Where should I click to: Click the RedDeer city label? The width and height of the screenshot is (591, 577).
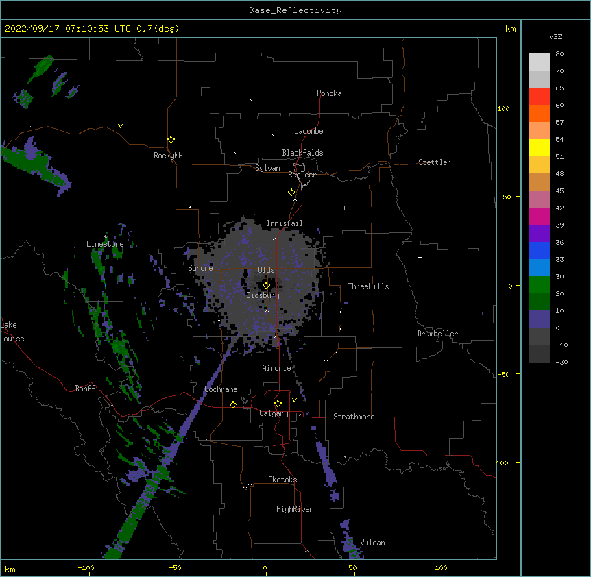302,175
